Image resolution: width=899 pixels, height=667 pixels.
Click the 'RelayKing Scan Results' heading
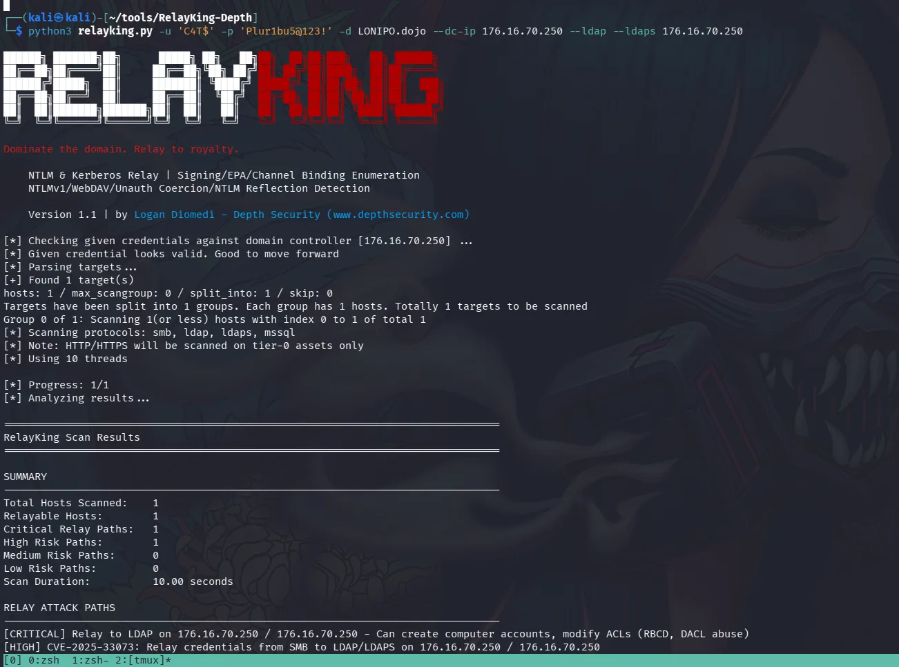click(72, 437)
